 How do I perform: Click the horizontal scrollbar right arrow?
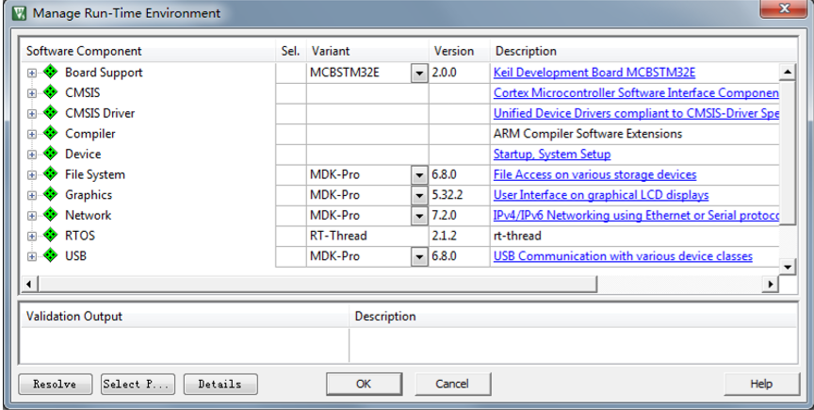pyautogui.click(x=771, y=284)
